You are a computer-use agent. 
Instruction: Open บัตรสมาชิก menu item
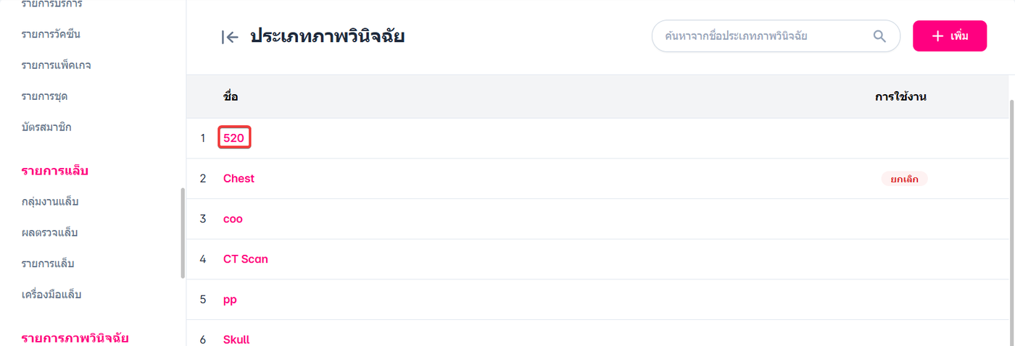pyautogui.click(x=46, y=127)
